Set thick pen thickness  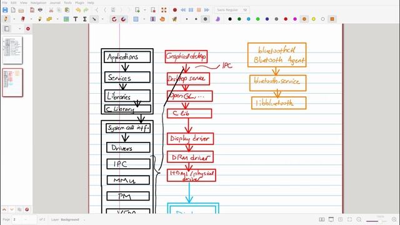click(206, 19)
